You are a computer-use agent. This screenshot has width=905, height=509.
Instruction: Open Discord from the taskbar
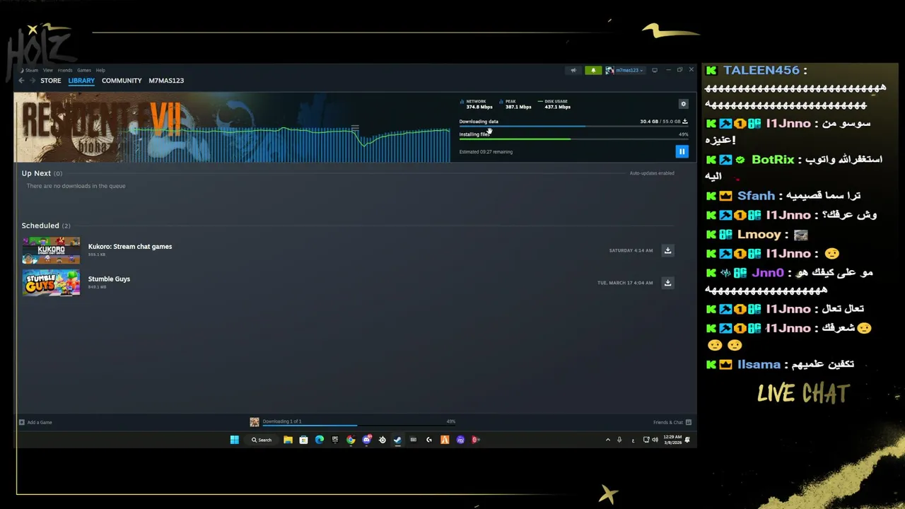coord(366,440)
